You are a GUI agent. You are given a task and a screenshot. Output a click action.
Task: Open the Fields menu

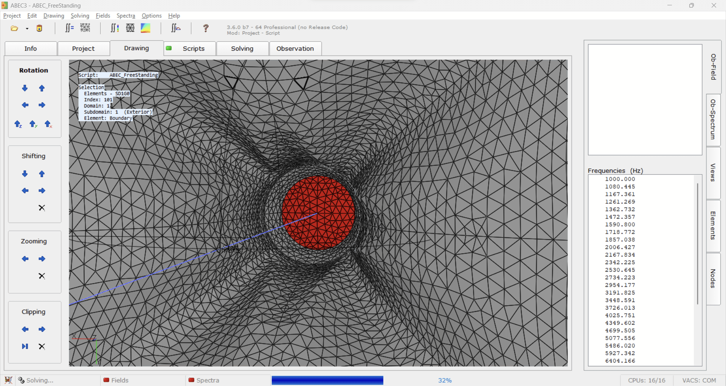[x=103, y=16]
